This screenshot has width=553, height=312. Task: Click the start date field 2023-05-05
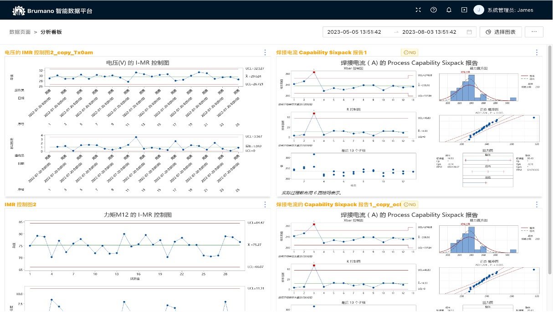(x=354, y=32)
